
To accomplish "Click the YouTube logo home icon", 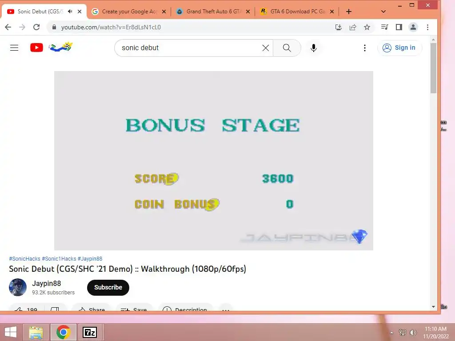I will 36,48.
